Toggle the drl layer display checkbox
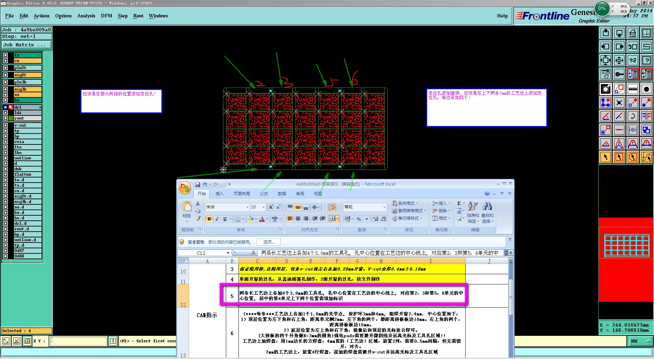 tap(5, 107)
